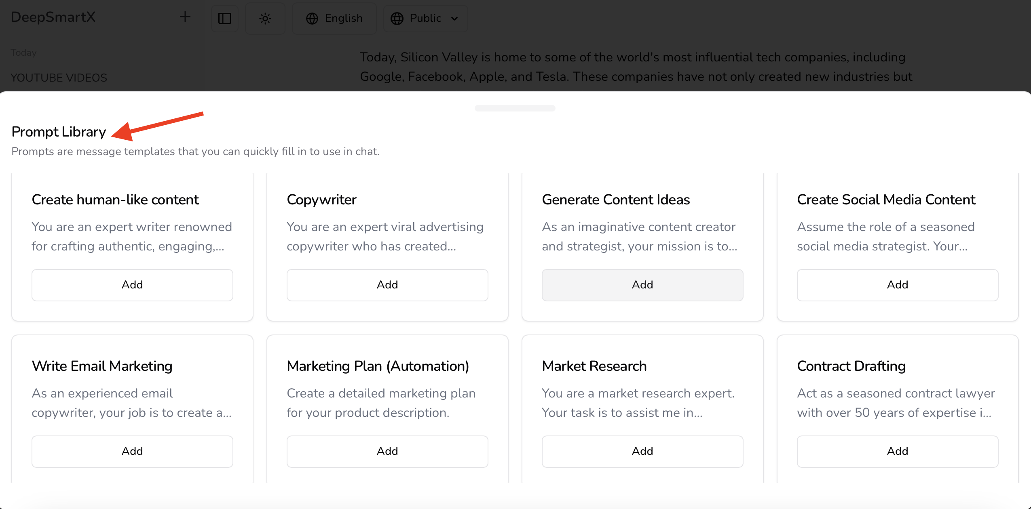Add the Create Social Media Content prompt
This screenshot has width=1031, height=509.
[x=897, y=285]
